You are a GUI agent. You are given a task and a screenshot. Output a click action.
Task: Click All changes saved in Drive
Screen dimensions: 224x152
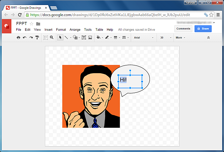coord(136,30)
